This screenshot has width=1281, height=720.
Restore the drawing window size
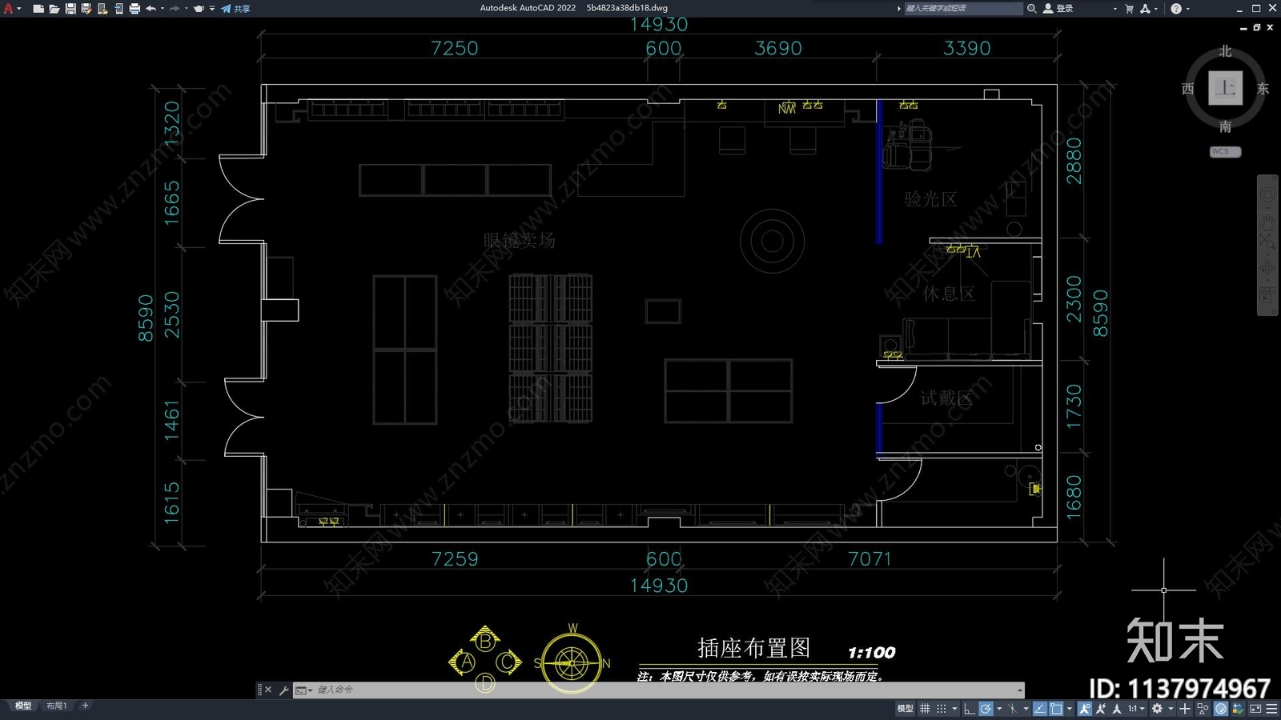click(1257, 27)
